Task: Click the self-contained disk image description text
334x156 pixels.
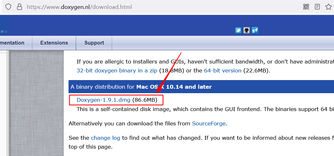Action: pyautogui.click(x=205, y=109)
